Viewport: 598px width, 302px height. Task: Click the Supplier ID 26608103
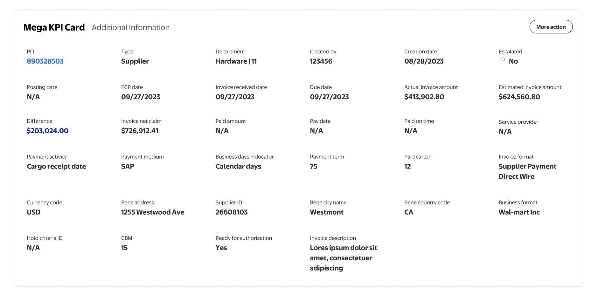tap(231, 212)
